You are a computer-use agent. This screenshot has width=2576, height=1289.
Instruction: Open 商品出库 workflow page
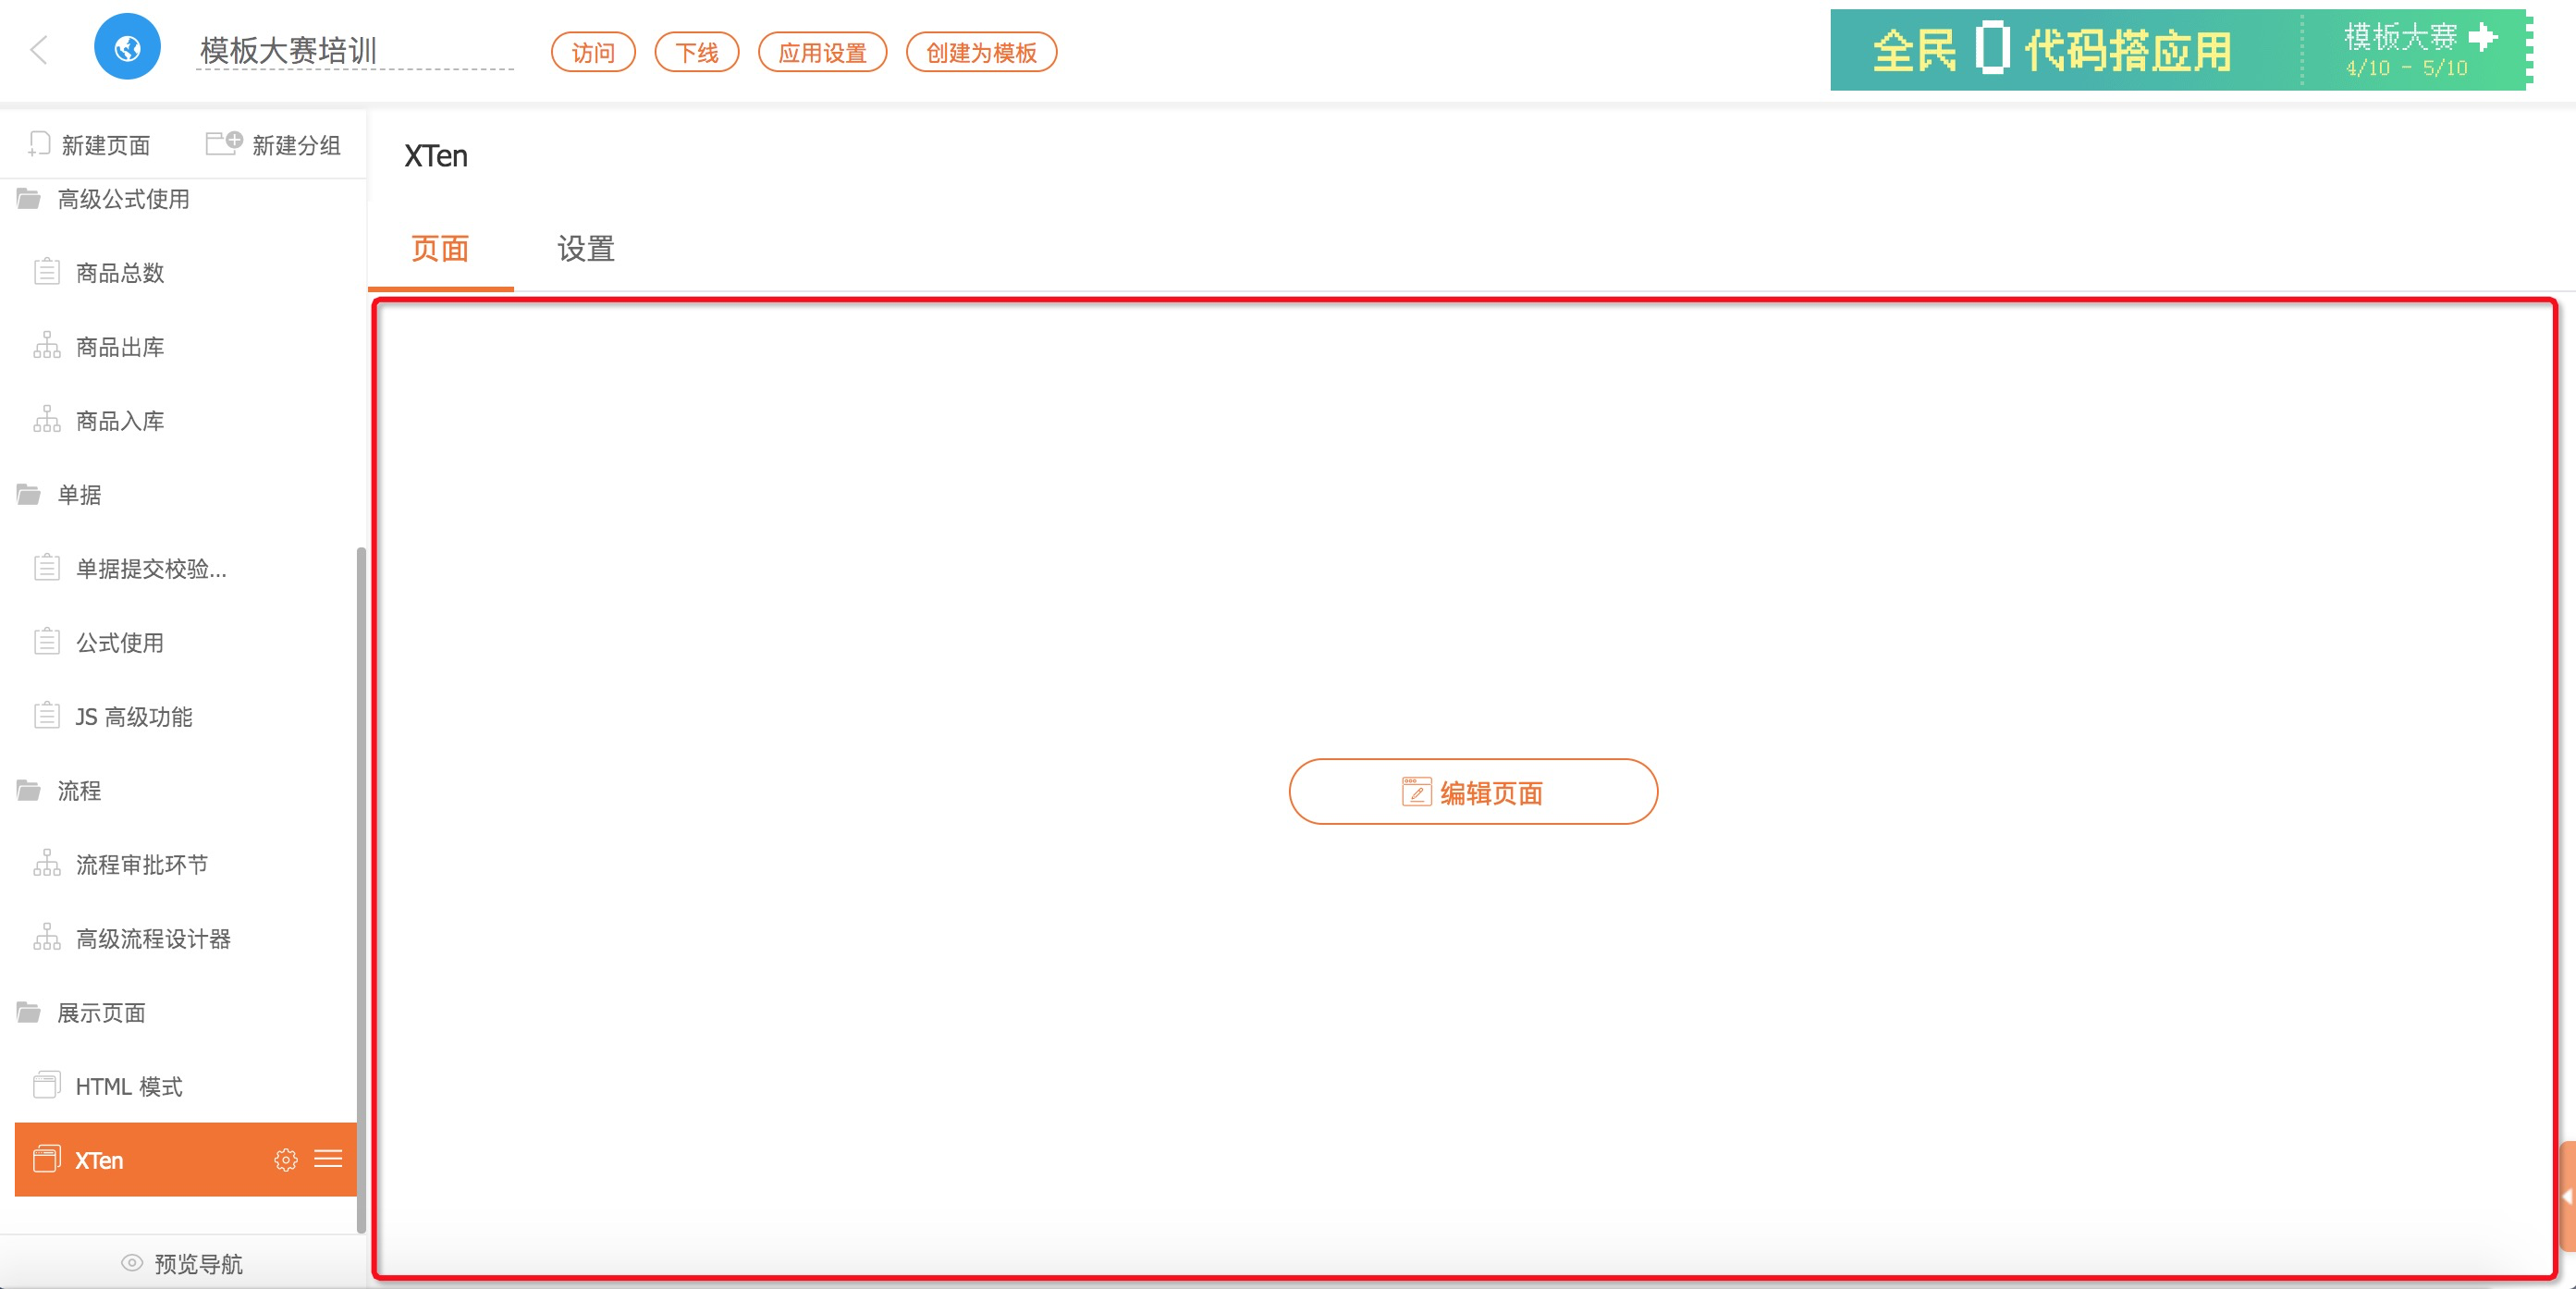click(119, 347)
